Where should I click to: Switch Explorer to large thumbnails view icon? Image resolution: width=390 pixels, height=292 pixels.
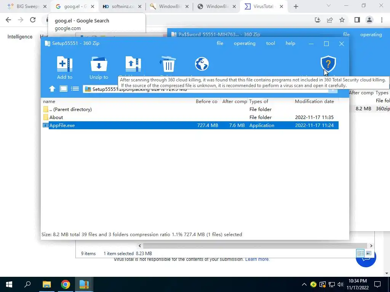click(369, 253)
